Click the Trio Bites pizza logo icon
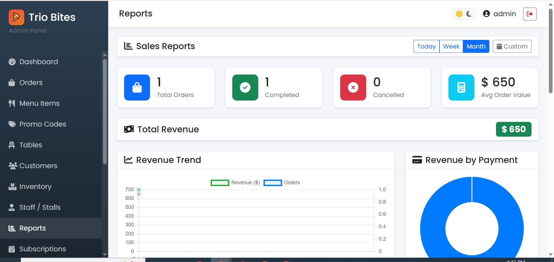Image resolution: width=554 pixels, height=262 pixels. 16,17
